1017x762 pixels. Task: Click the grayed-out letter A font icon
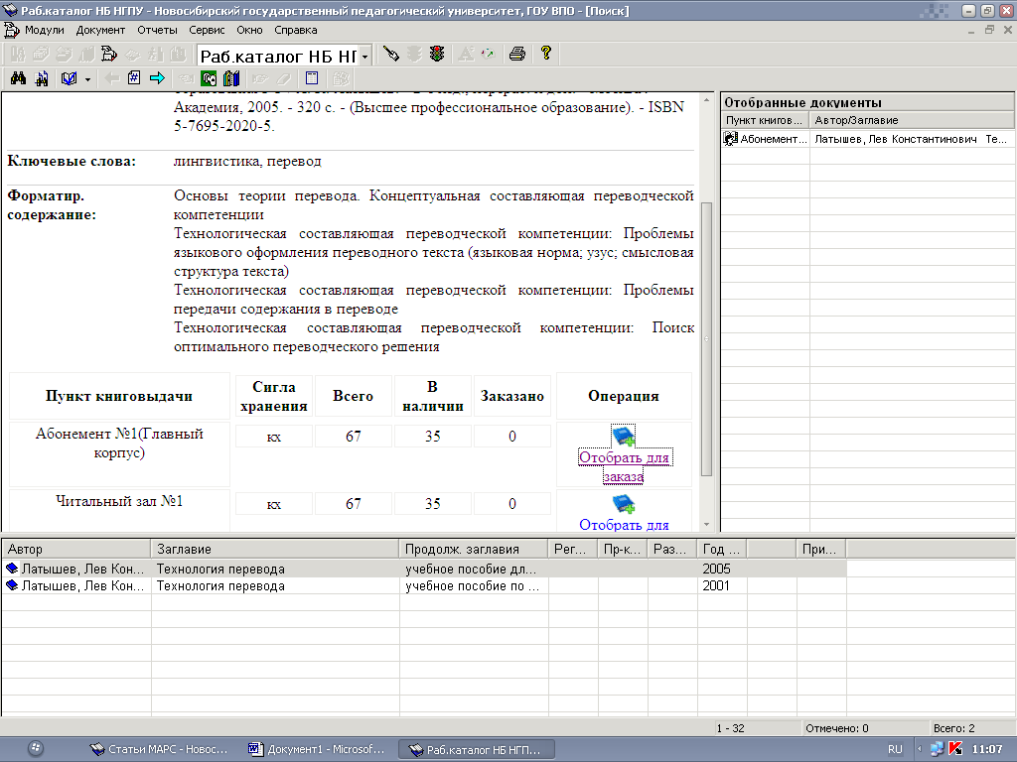466,54
